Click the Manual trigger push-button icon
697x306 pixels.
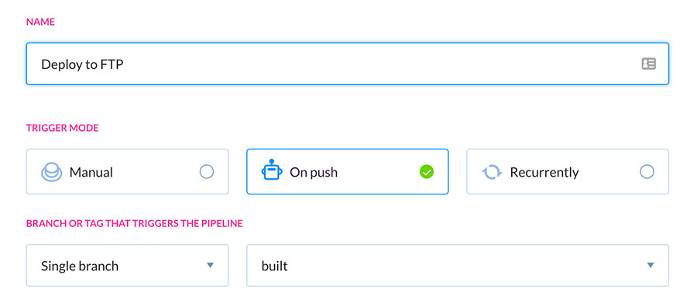(x=52, y=172)
